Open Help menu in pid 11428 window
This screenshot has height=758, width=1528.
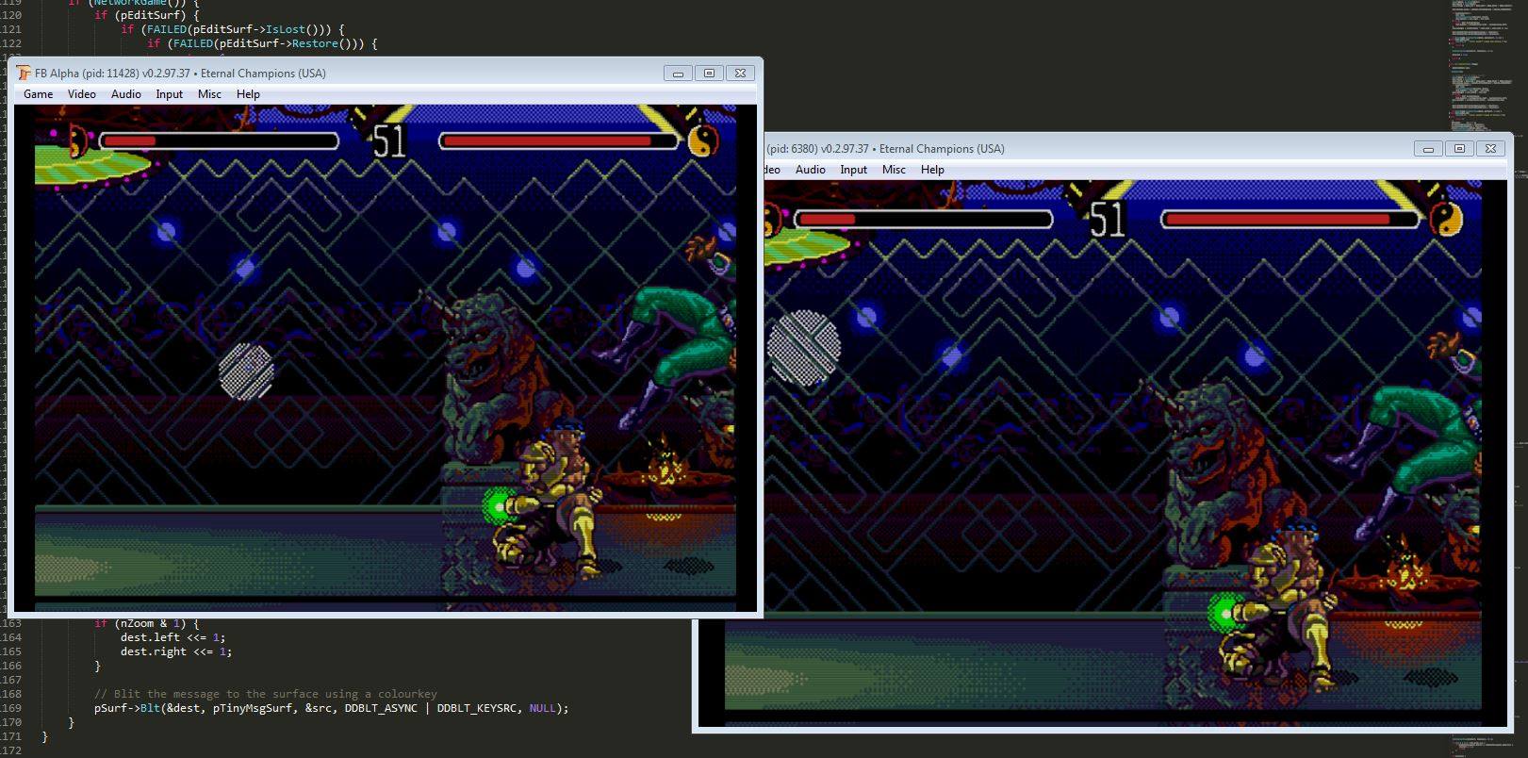(x=248, y=94)
